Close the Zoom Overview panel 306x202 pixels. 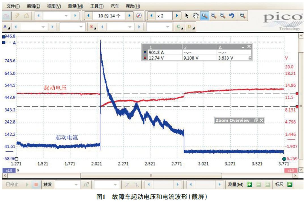[x=262, y=120]
